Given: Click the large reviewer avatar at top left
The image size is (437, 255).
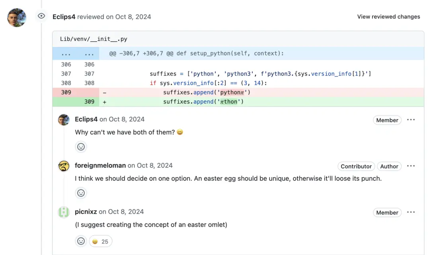Looking at the screenshot, I should (x=17, y=17).
